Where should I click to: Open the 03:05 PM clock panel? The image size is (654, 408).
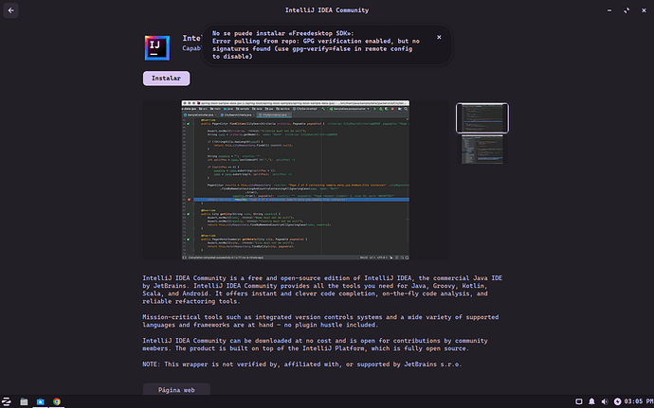(x=639, y=401)
